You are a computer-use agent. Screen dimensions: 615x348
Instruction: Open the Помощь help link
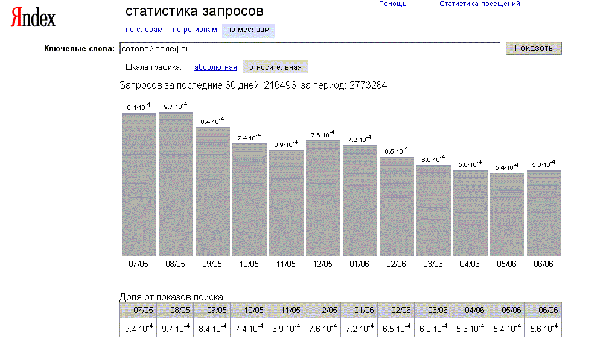click(392, 4)
